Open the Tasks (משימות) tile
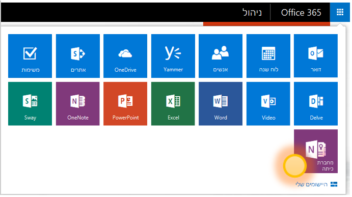 click(x=30, y=56)
